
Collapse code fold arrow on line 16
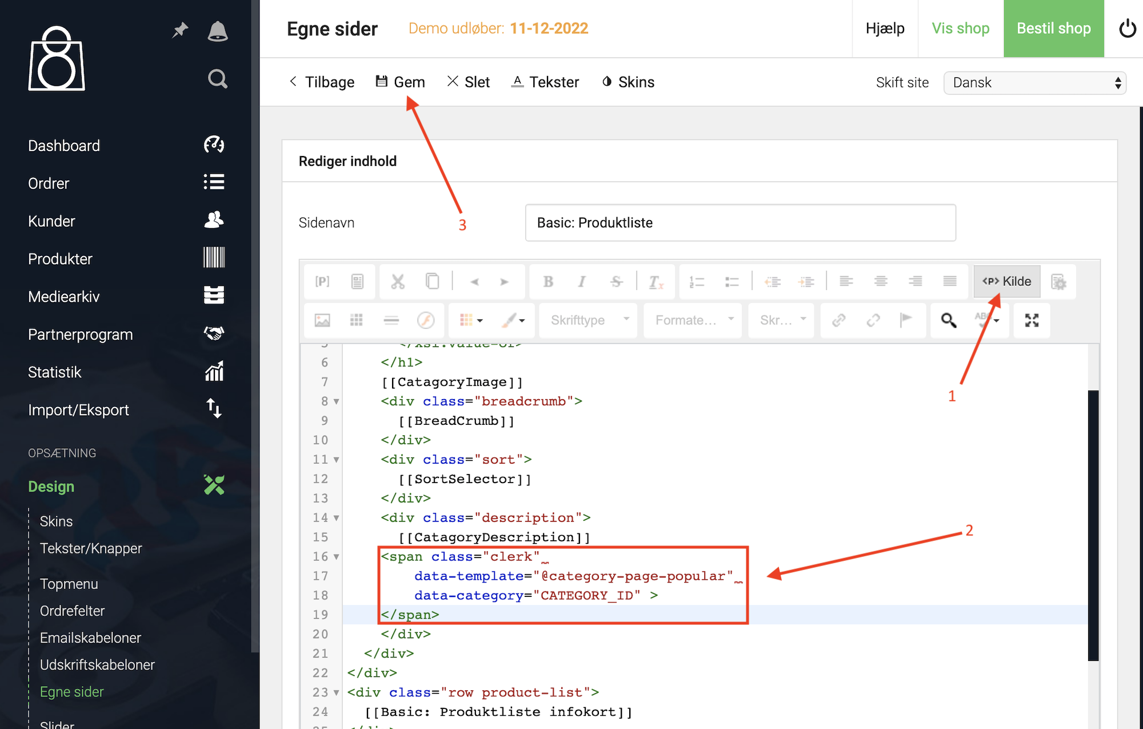(337, 557)
